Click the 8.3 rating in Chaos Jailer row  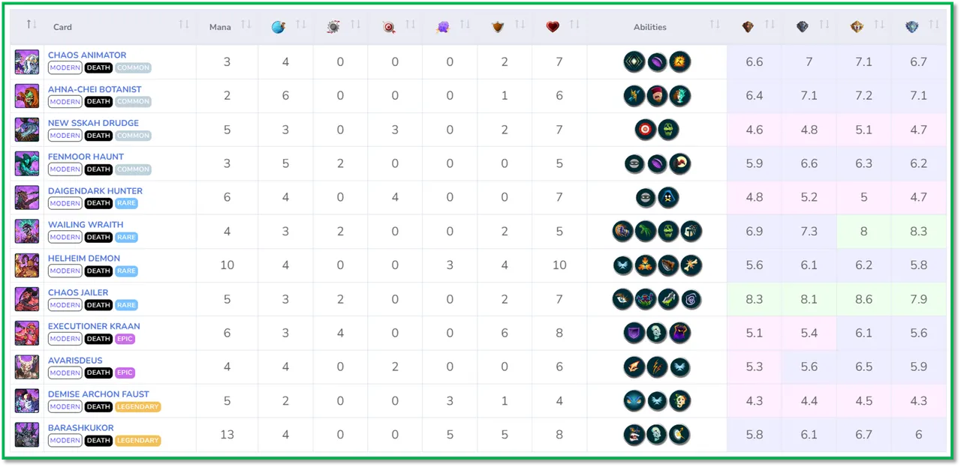755,299
